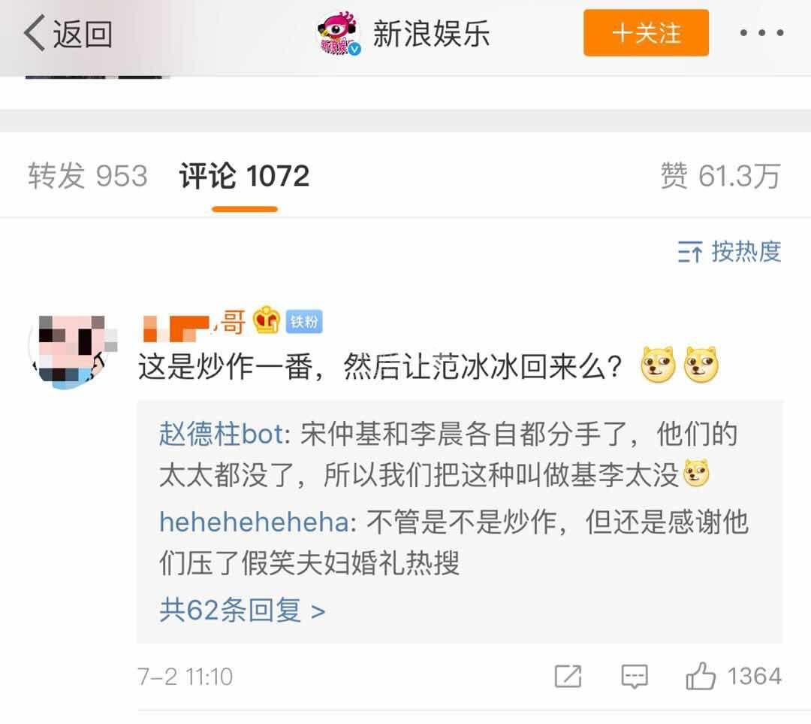Tap the comment text about 范冰冰
Screen dimensions: 811x724
pyautogui.click(x=380, y=367)
